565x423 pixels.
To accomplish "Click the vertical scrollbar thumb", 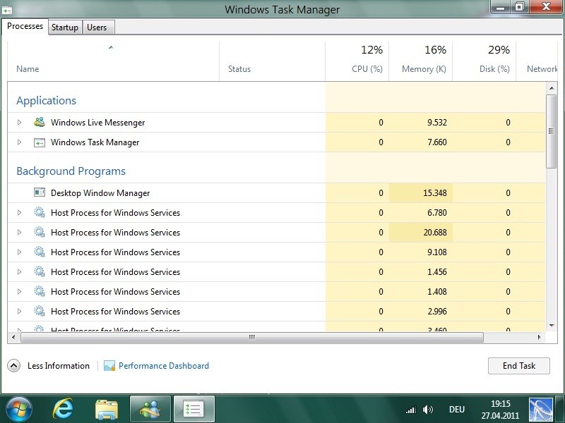I will tap(551, 131).
